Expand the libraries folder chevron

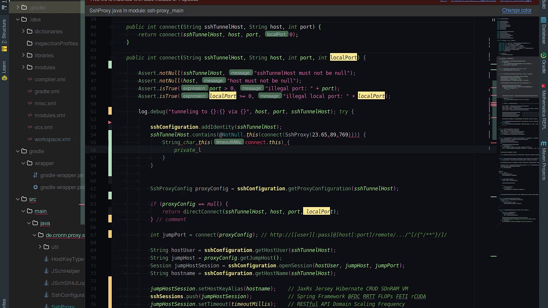pyautogui.click(x=24, y=55)
